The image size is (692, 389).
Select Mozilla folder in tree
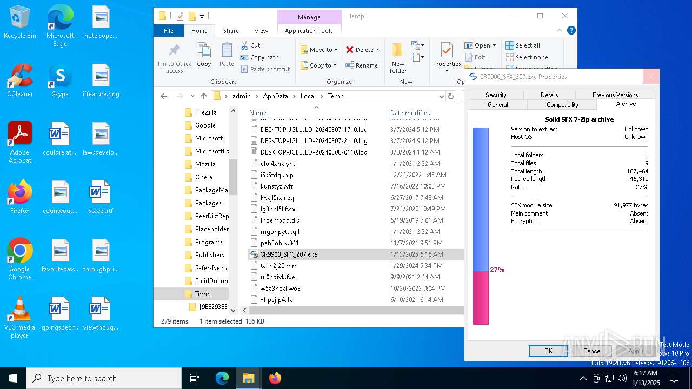click(205, 164)
